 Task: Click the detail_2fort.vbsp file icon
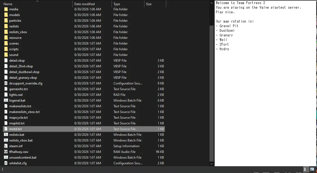click(x=6, y=66)
